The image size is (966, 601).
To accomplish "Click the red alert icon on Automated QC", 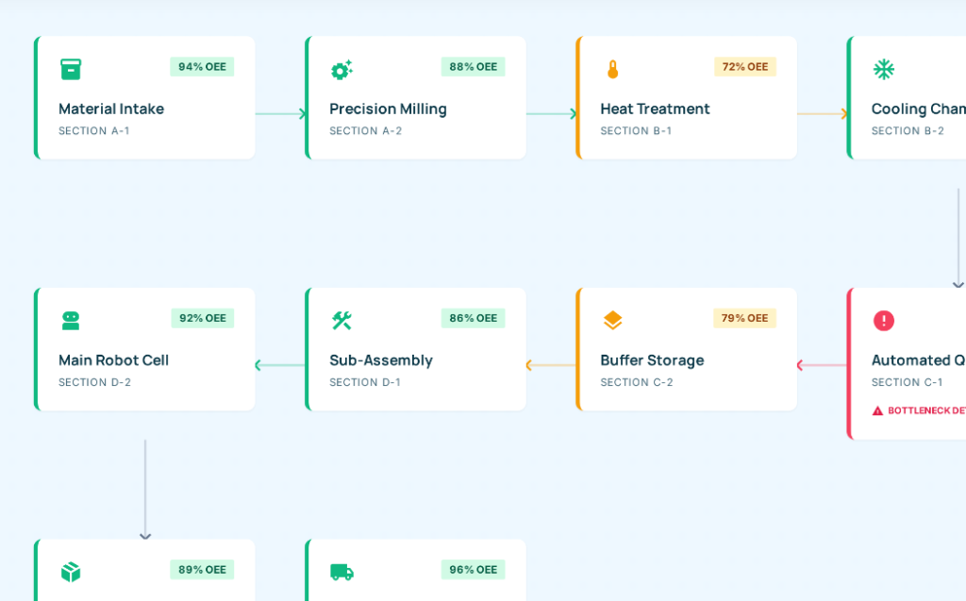I will pyautogui.click(x=883, y=320).
